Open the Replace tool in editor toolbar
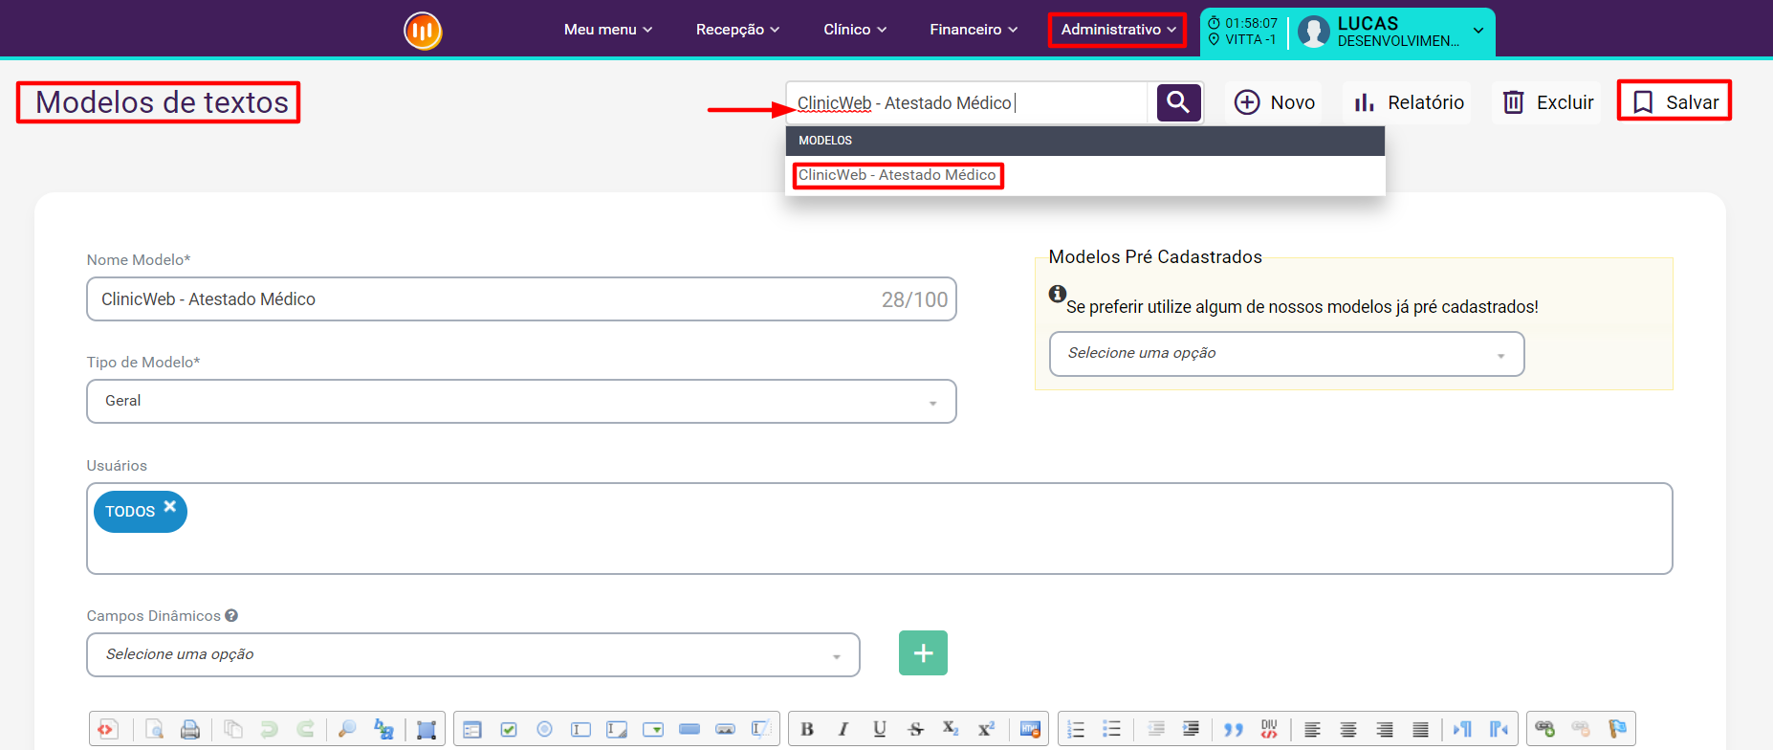 coord(383,729)
